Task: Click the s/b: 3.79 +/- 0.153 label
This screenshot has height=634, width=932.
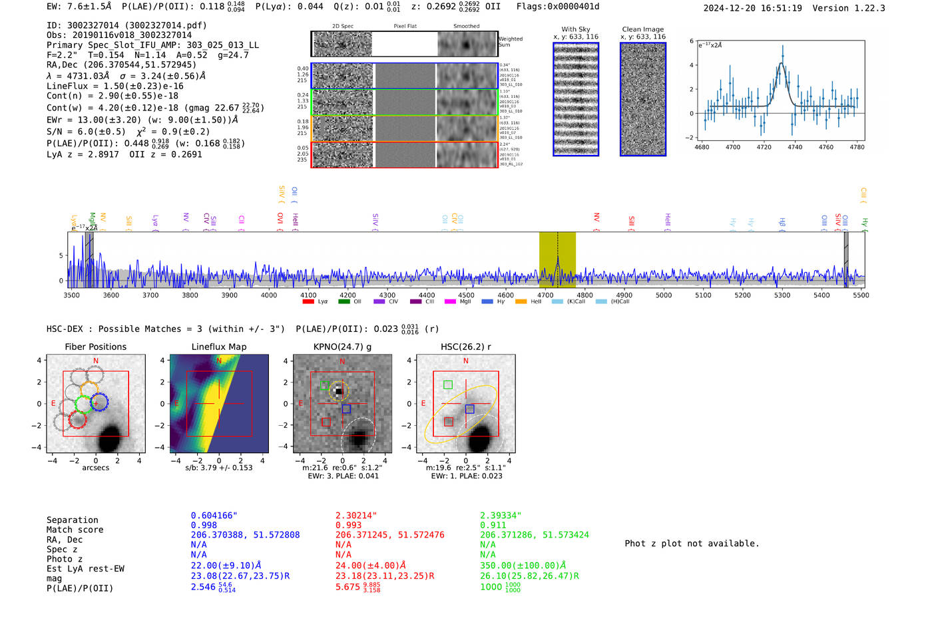Action: (219, 468)
